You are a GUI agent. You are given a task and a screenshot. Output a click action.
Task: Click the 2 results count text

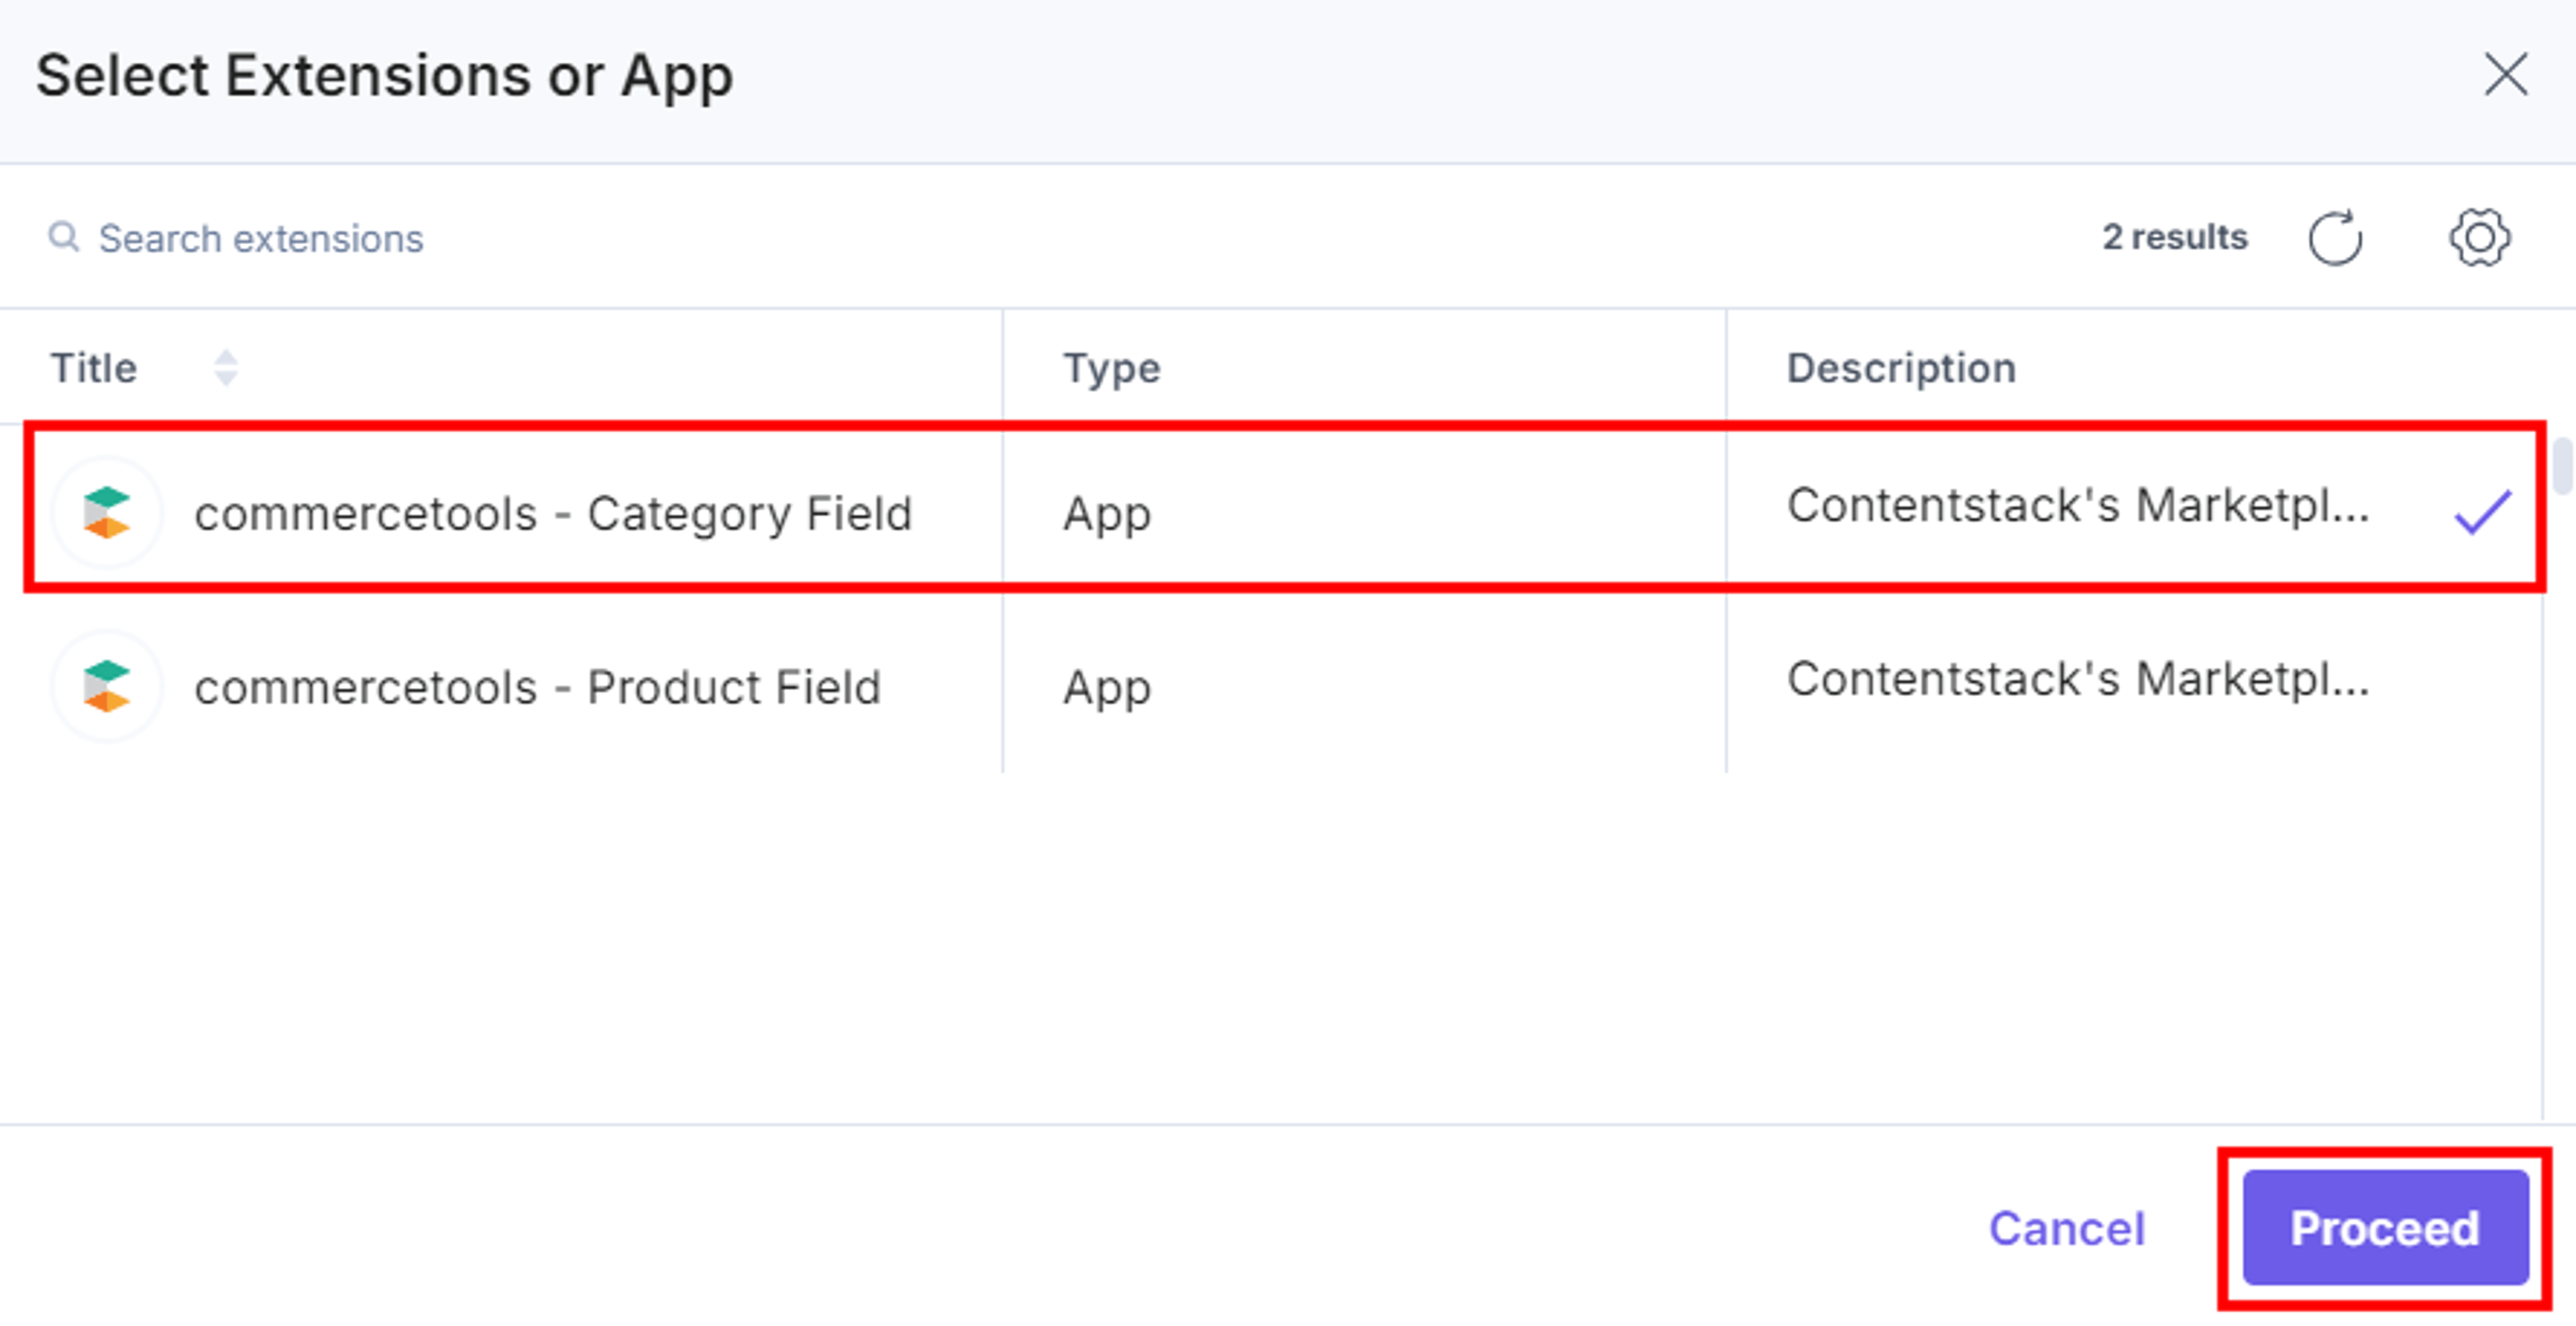click(2174, 238)
